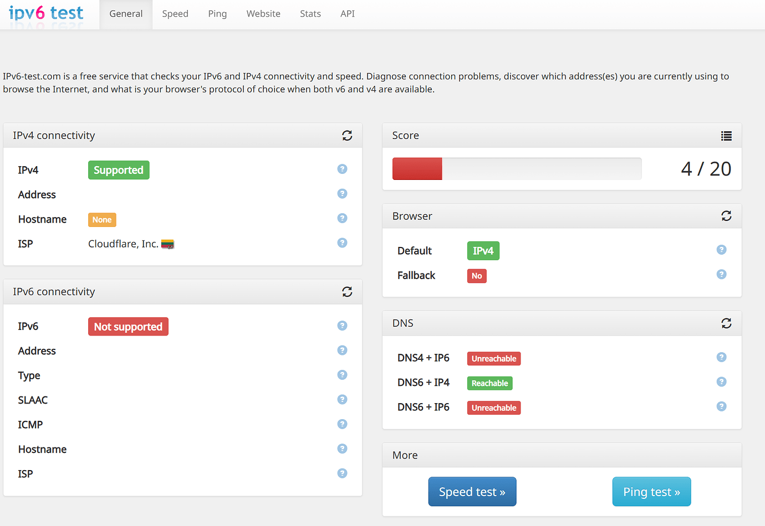Image resolution: width=765 pixels, height=526 pixels.
Task: Click the Speed test button
Action: point(472,492)
